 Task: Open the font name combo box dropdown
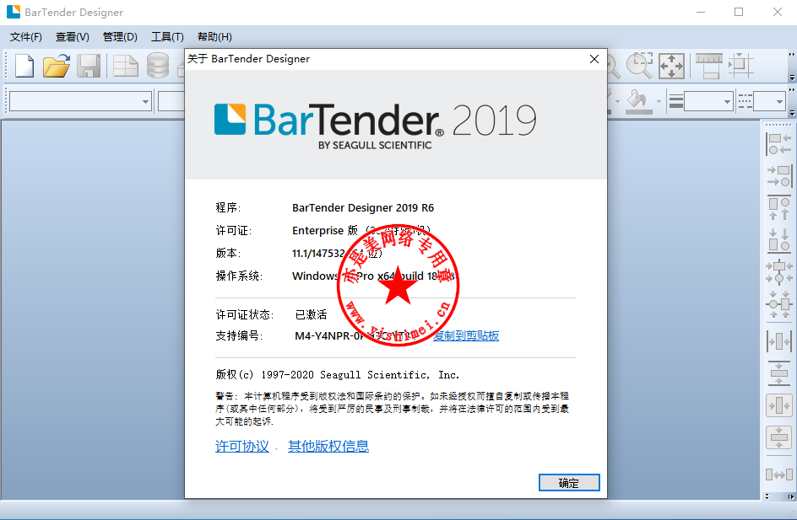coord(145,101)
